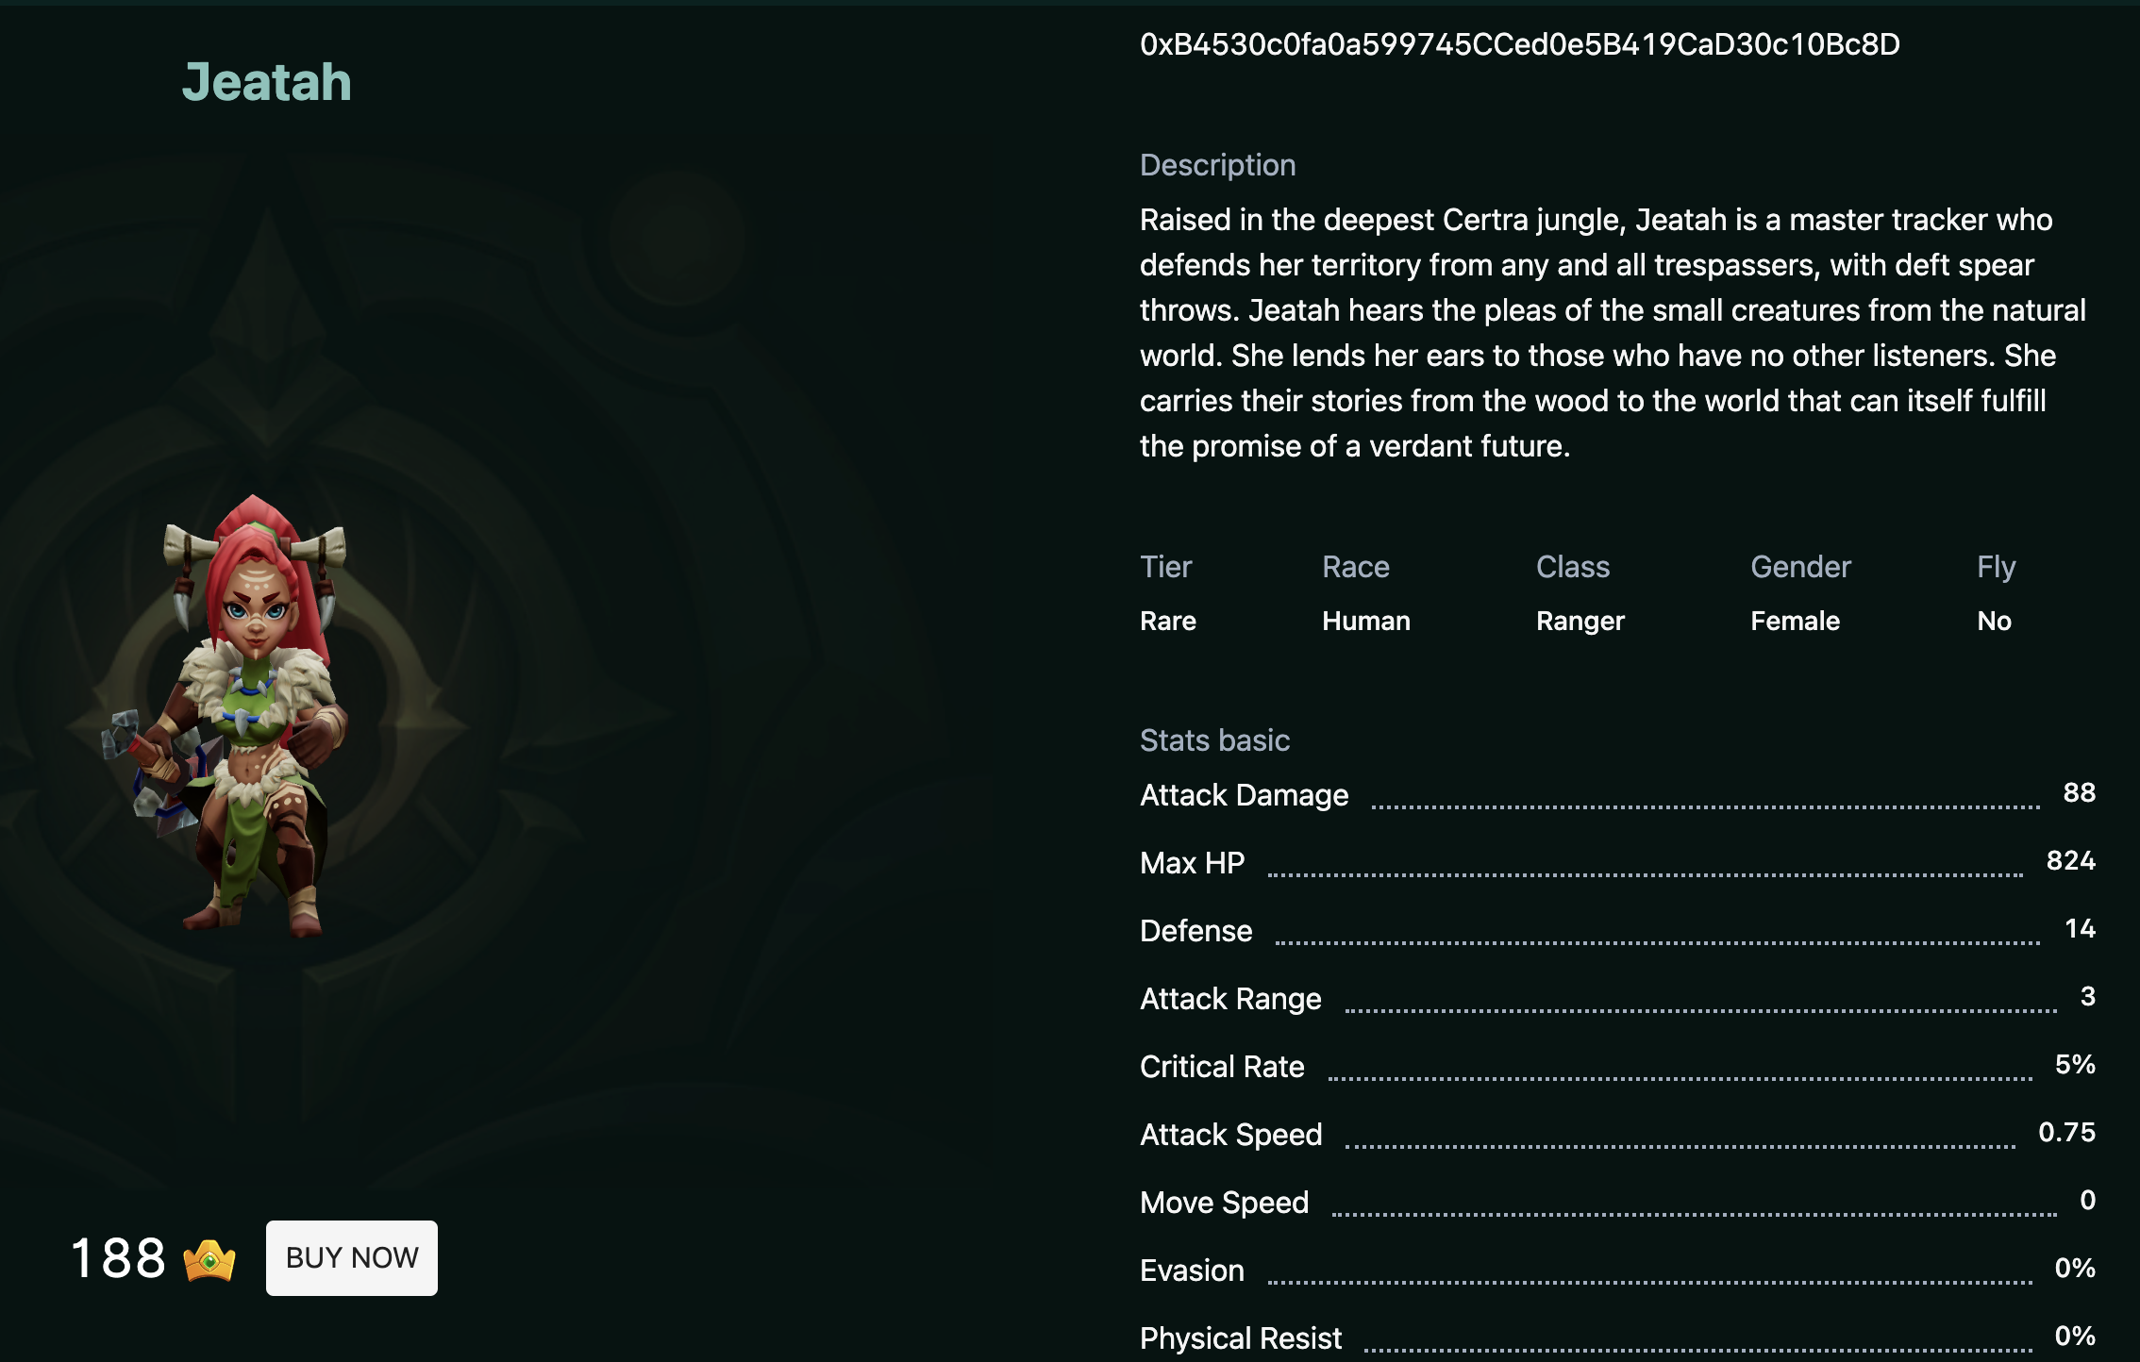
Task: Click the Attack Speed value 0.75
Action: pyautogui.click(x=2066, y=1132)
